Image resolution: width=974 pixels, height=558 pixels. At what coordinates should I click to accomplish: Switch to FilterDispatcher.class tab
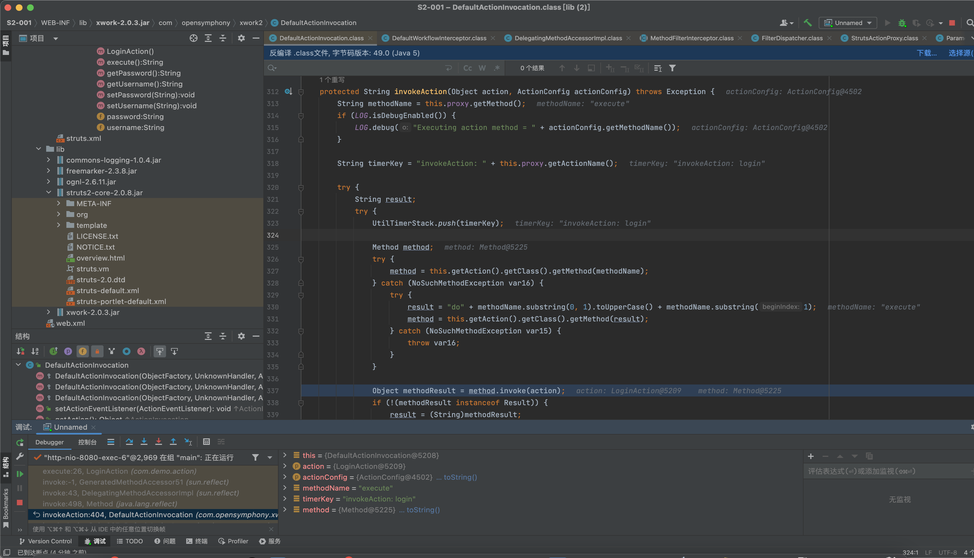coord(792,38)
